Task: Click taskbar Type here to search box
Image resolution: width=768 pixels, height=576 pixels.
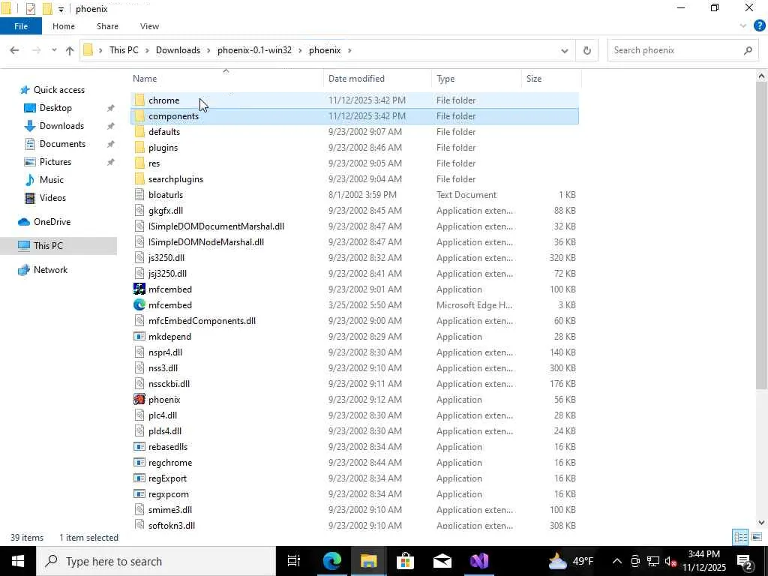Action: tap(156, 561)
